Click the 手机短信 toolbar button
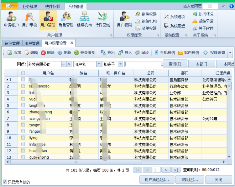Image resolution: width=235 pixels, height=187 pixels. [164, 53]
